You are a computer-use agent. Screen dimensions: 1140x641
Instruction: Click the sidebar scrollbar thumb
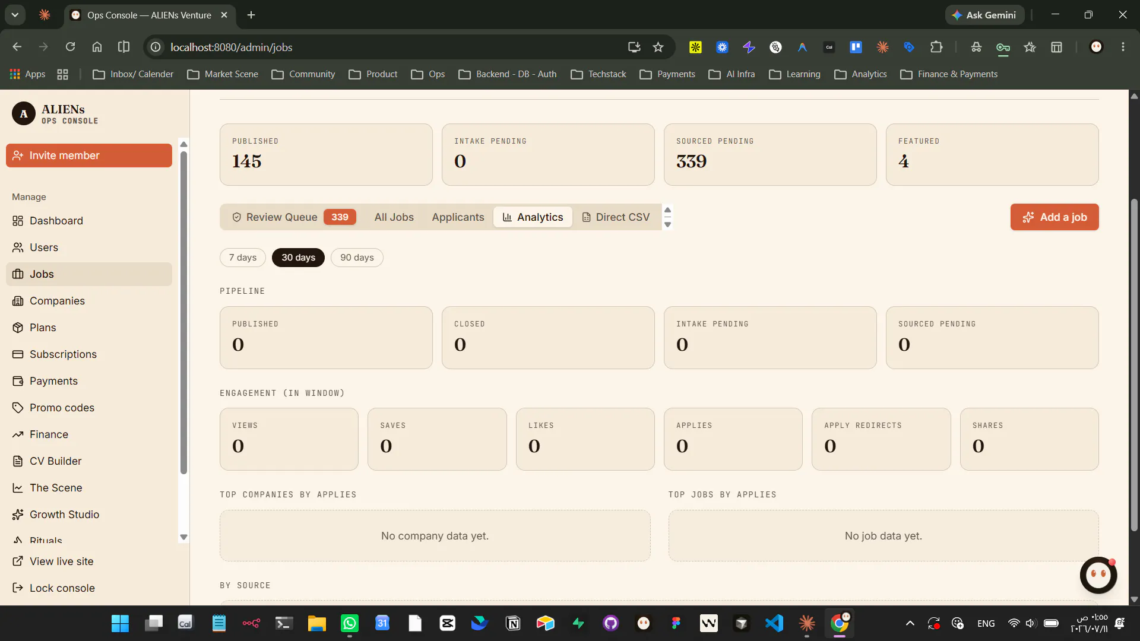183,313
